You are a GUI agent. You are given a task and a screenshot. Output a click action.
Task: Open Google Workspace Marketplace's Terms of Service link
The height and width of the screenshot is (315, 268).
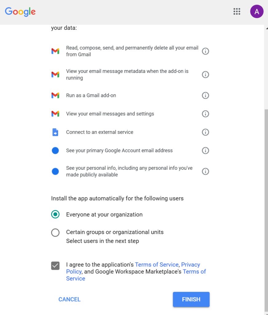[x=194, y=272]
